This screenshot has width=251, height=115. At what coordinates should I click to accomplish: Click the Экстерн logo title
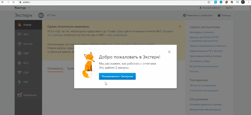pos(23,16)
